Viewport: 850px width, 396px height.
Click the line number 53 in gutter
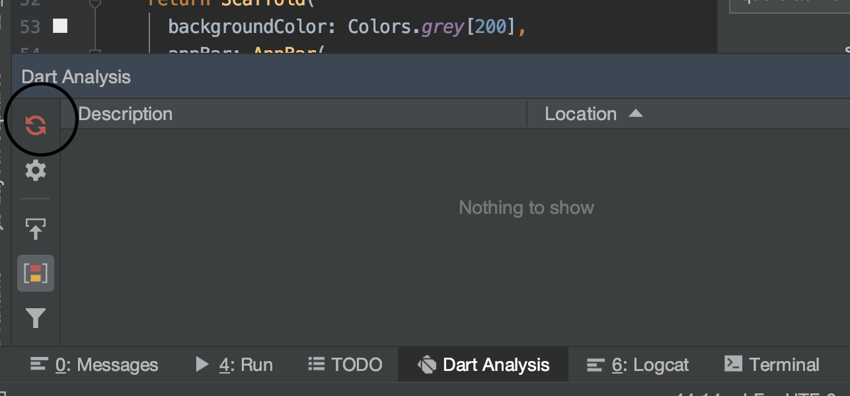[x=30, y=27]
